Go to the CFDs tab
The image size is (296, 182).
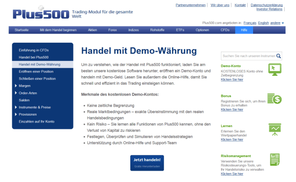pyautogui.click(x=225, y=30)
